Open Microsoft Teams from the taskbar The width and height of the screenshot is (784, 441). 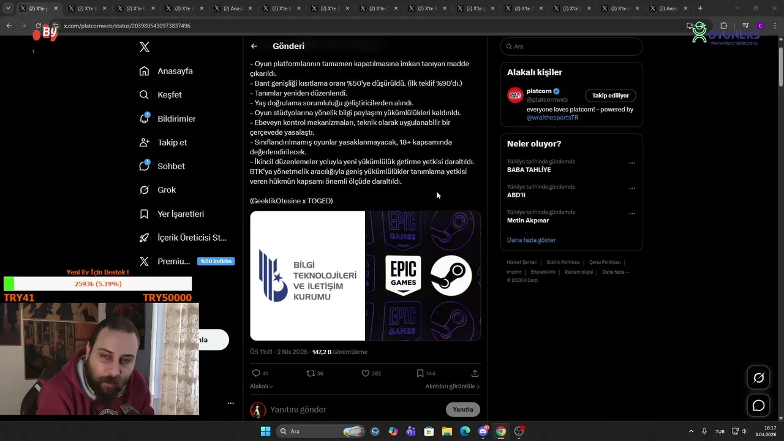point(411,431)
